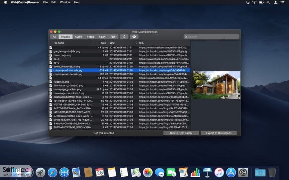The width and height of the screenshot is (289, 180).
Task: Open the Window menu
Action: 65,2
